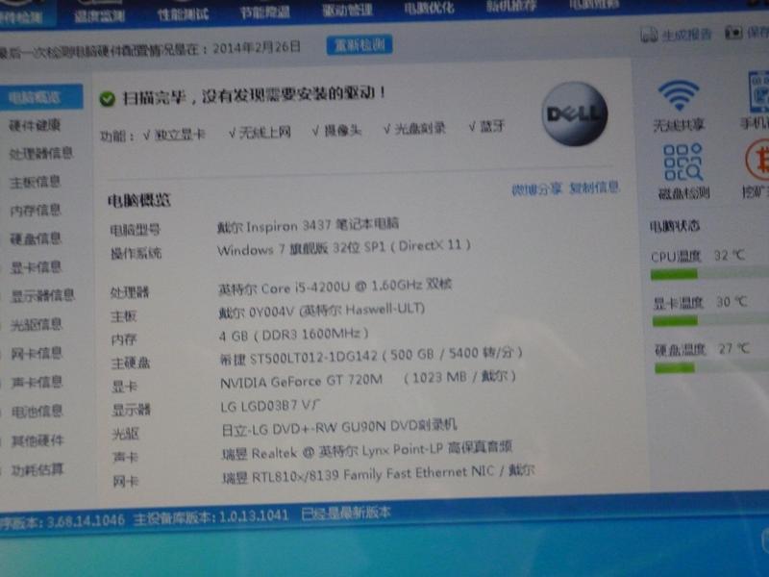Select 功耗估算 power estimate in sidebar
769x577 pixels.
pyautogui.click(x=37, y=469)
